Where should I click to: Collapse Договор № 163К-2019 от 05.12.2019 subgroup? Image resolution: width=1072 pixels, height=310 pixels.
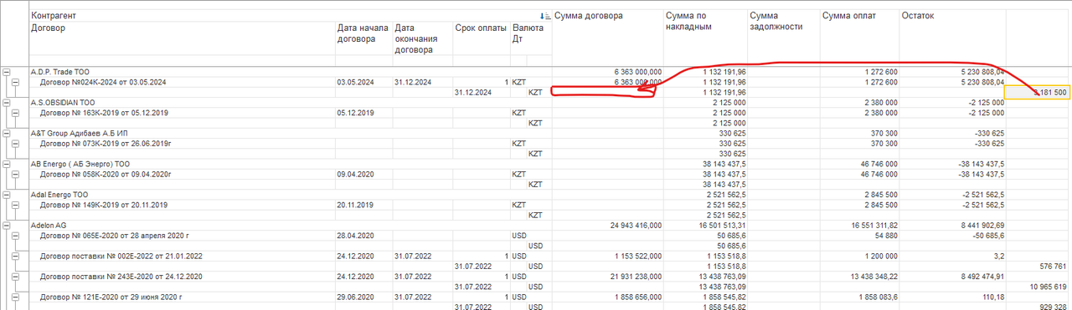coord(16,113)
